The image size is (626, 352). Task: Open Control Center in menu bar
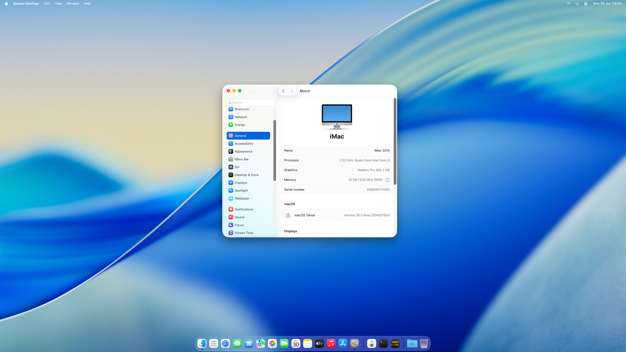[586, 4]
